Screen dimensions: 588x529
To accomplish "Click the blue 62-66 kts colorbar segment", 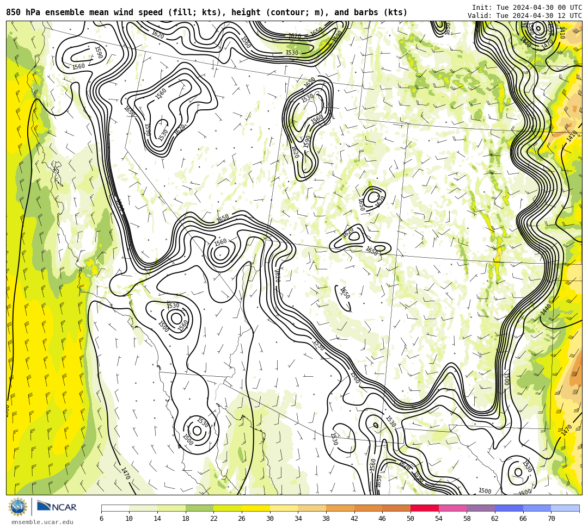I will [x=509, y=508].
